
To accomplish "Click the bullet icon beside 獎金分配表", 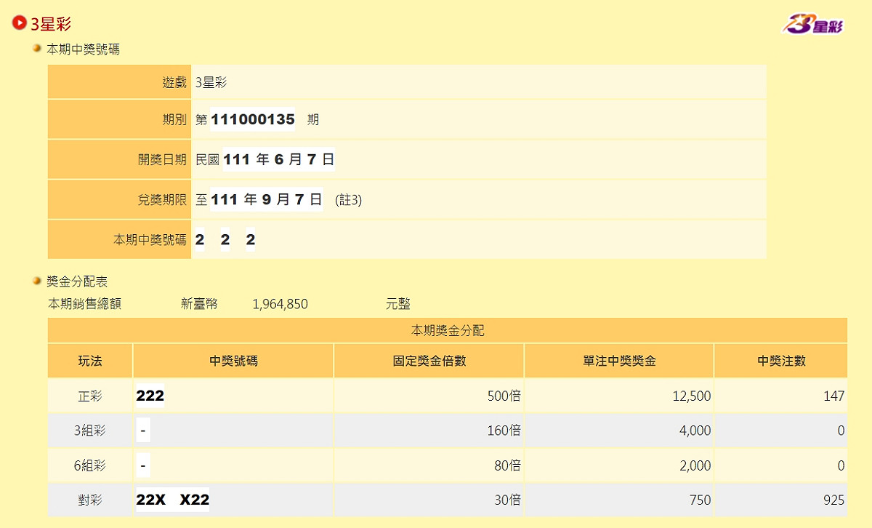I will [x=37, y=281].
